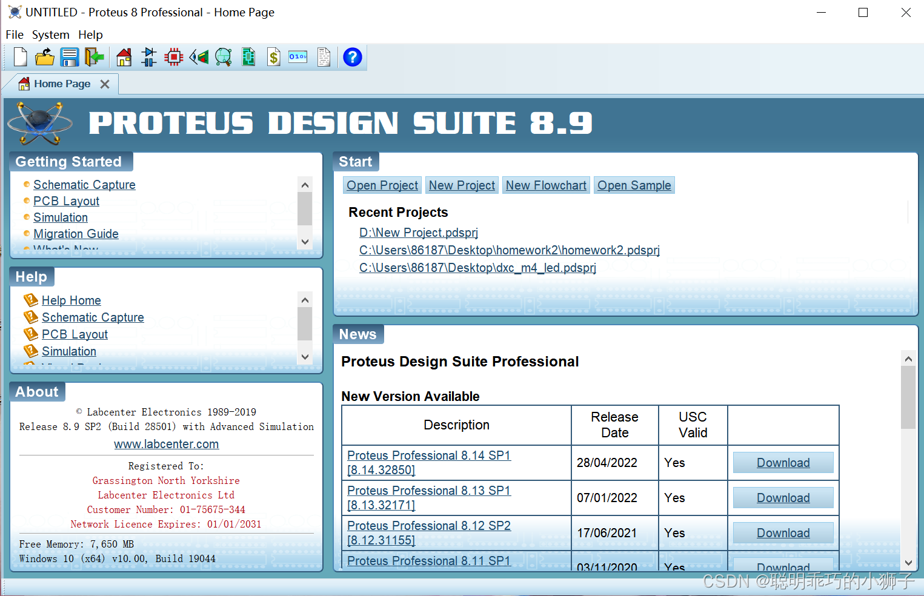Open the Migration Guide link
This screenshot has height=596, width=924.
(x=76, y=234)
